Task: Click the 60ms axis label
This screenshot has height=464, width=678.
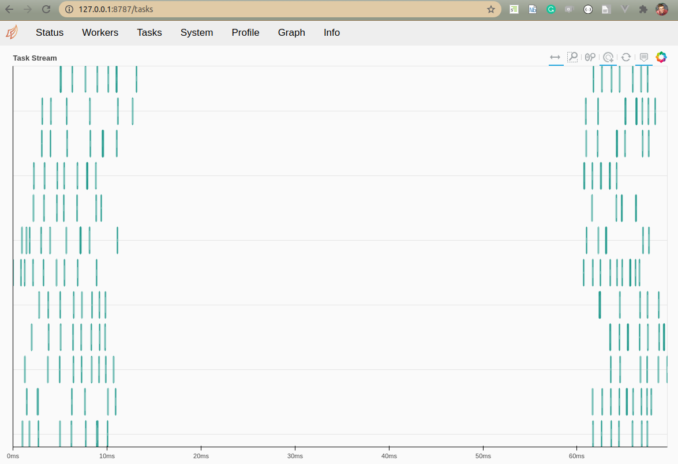Action: (x=576, y=456)
